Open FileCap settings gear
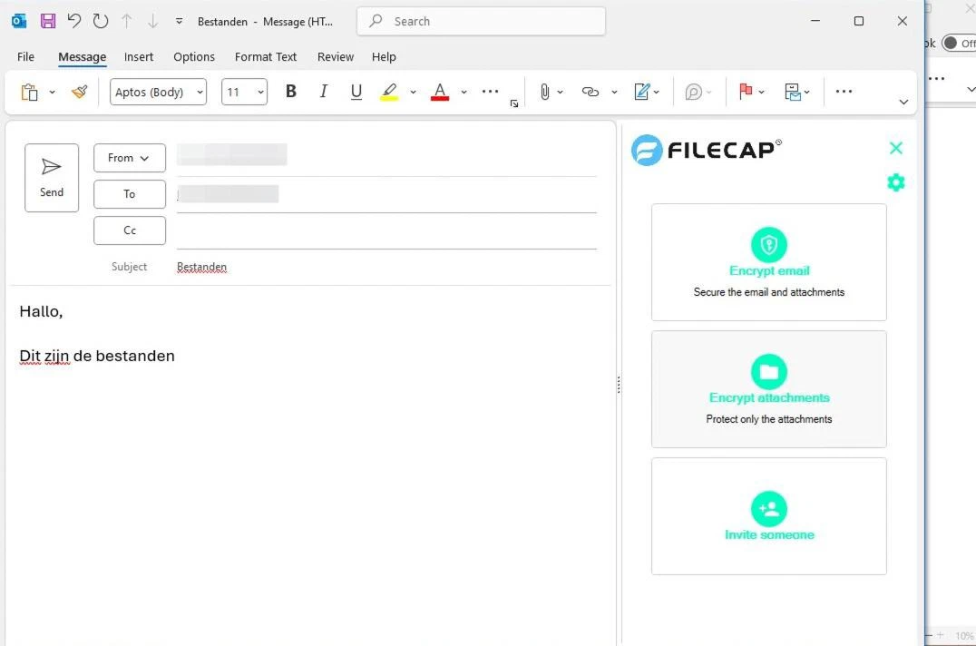The height and width of the screenshot is (646, 976). click(x=895, y=182)
